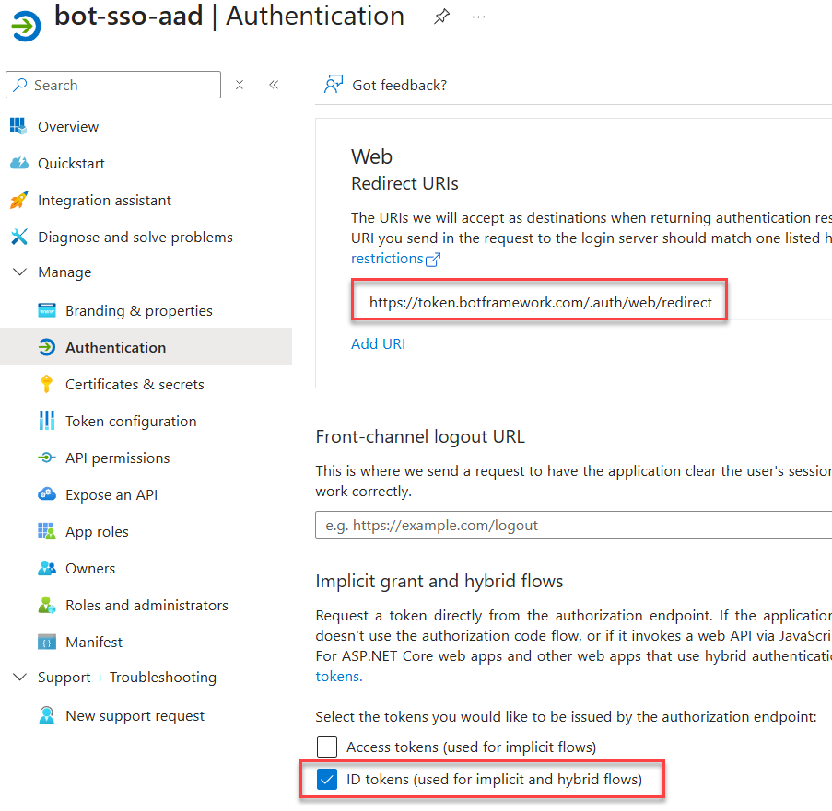
Task: Pin the Authentication blade
Action: point(441,17)
